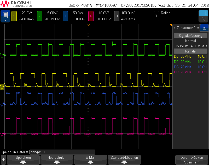Open the Signalerfassung section header
This screenshot has width=209, height=165.
[190, 36]
